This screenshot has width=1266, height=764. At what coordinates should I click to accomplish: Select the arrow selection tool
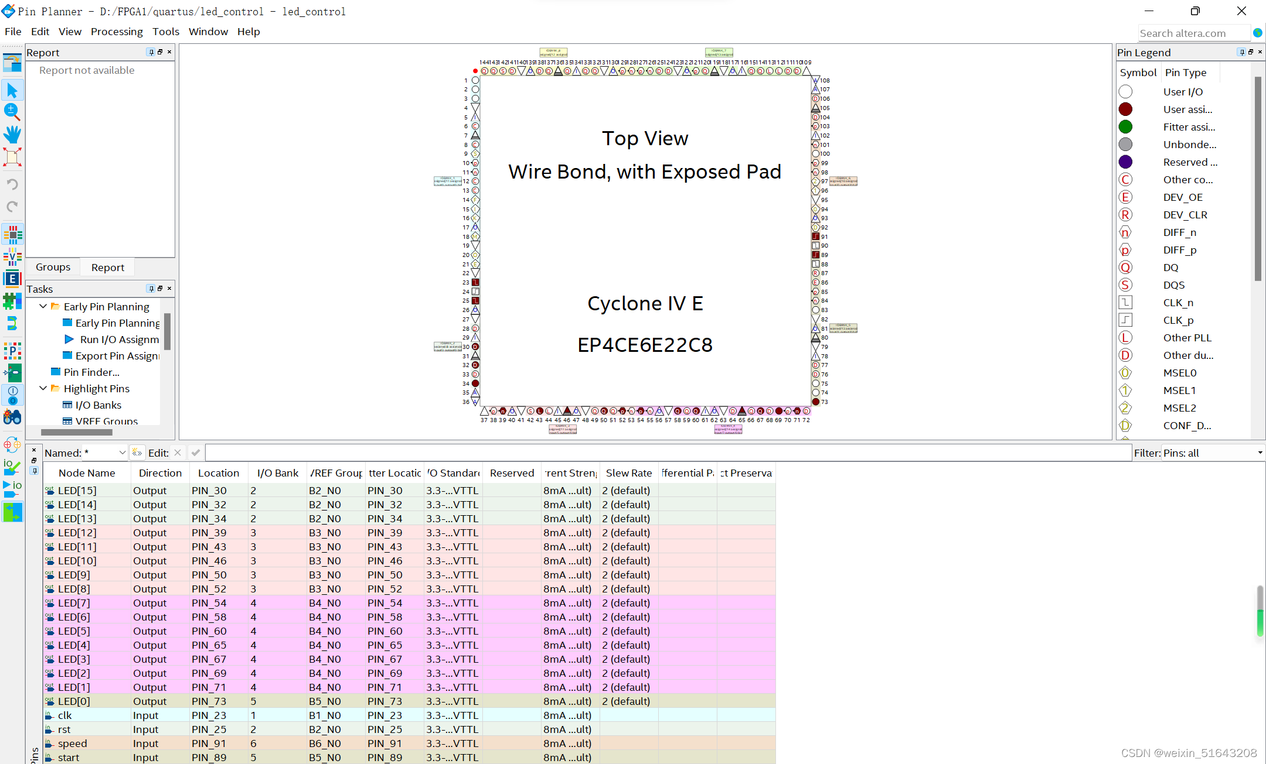point(12,90)
